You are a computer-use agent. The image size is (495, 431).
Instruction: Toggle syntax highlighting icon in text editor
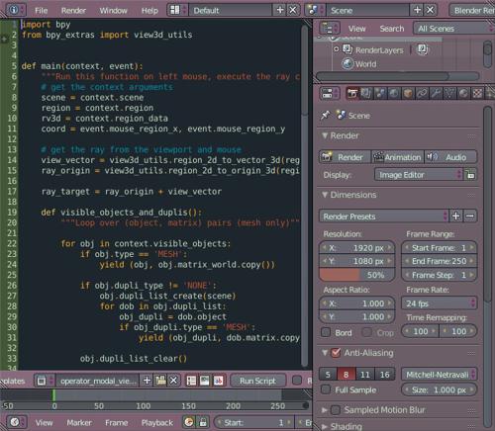click(x=218, y=381)
